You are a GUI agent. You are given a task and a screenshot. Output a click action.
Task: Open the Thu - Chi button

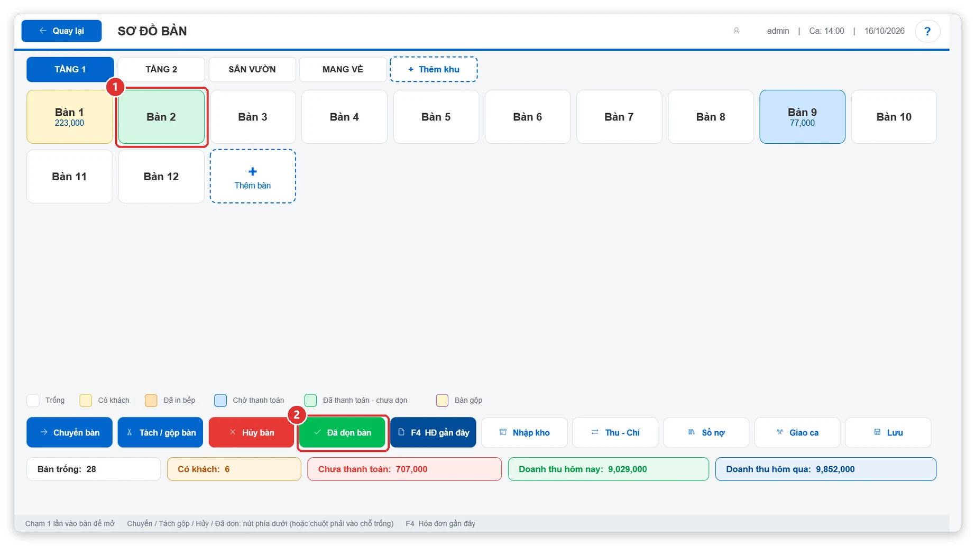615,432
